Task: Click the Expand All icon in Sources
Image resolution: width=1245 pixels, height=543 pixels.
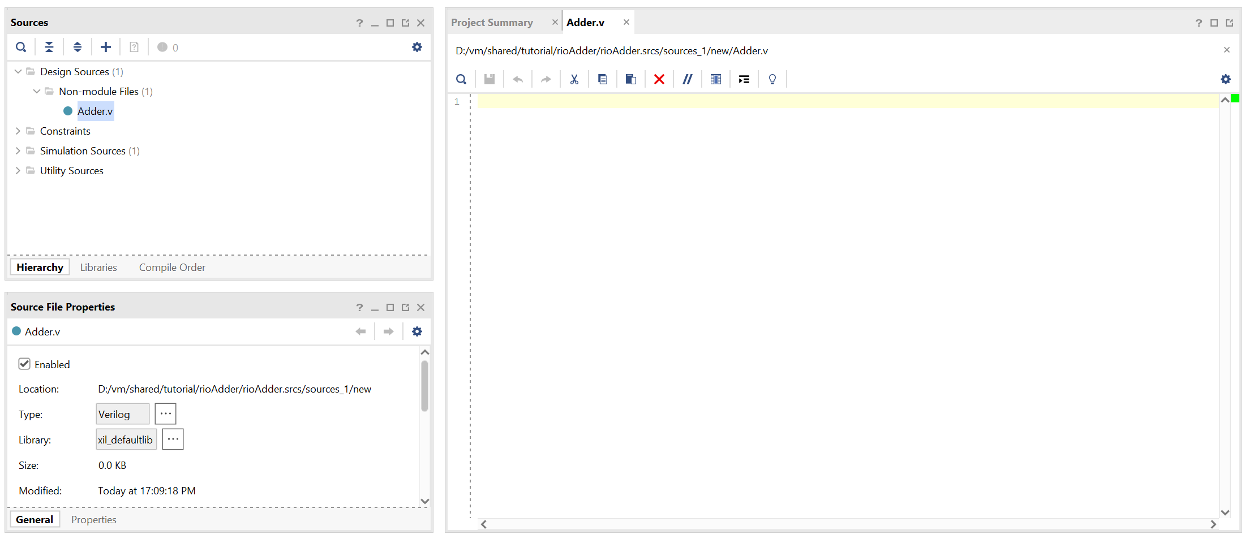Action: (x=78, y=47)
